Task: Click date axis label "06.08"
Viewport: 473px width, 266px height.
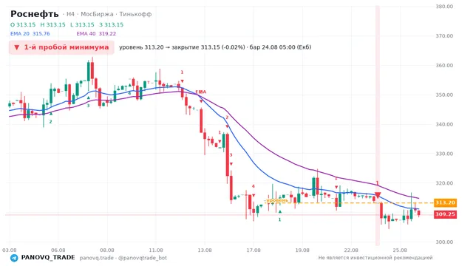Action: pos(58,250)
